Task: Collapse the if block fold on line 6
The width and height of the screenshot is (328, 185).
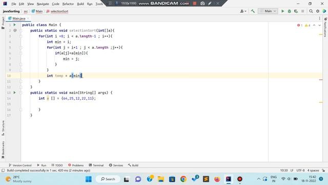Action: (x=20, y=53)
